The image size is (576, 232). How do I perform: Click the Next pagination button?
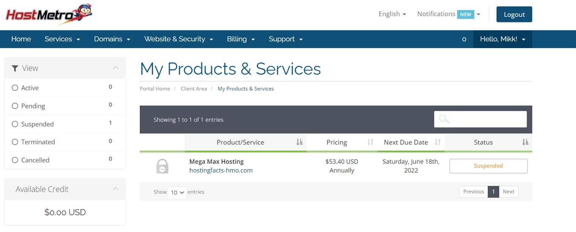[x=508, y=192]
